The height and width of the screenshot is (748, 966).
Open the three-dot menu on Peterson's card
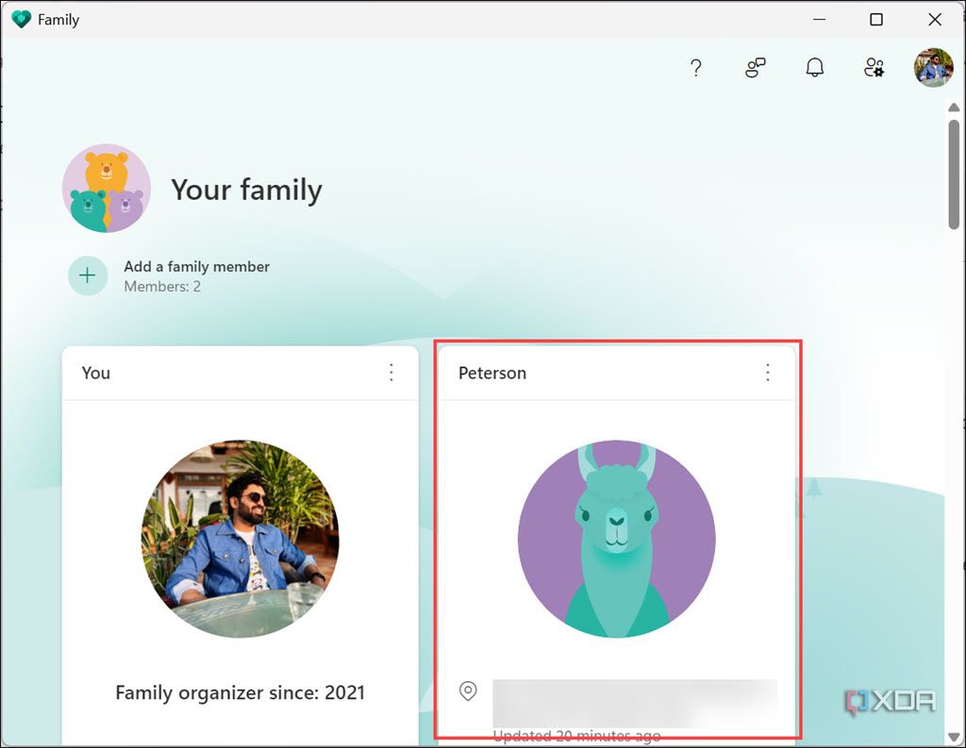pyautogui.click(x=768, y=373)
